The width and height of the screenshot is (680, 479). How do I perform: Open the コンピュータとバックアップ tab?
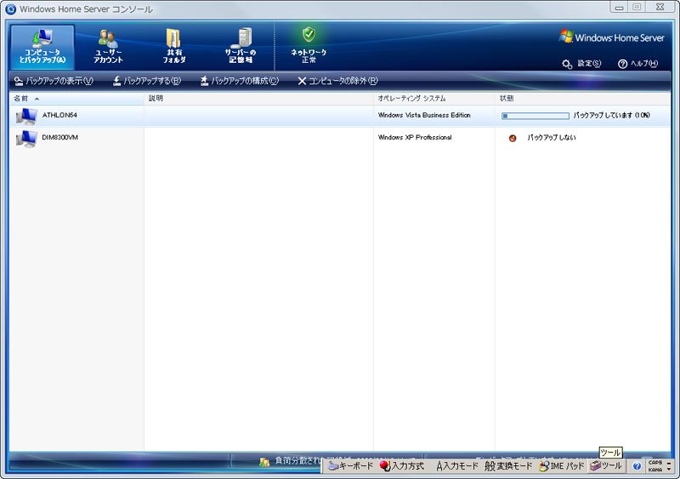coord(42,47)
